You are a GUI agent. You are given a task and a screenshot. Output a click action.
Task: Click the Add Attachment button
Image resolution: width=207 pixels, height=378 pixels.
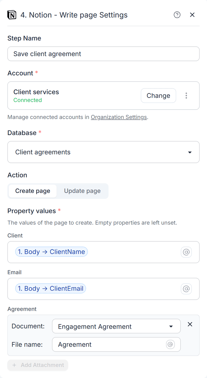pos(38,365)
